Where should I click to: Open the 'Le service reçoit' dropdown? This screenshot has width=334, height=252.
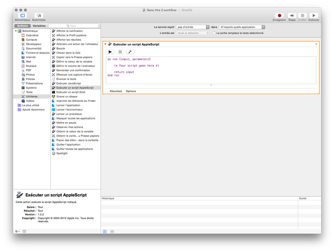193,27
